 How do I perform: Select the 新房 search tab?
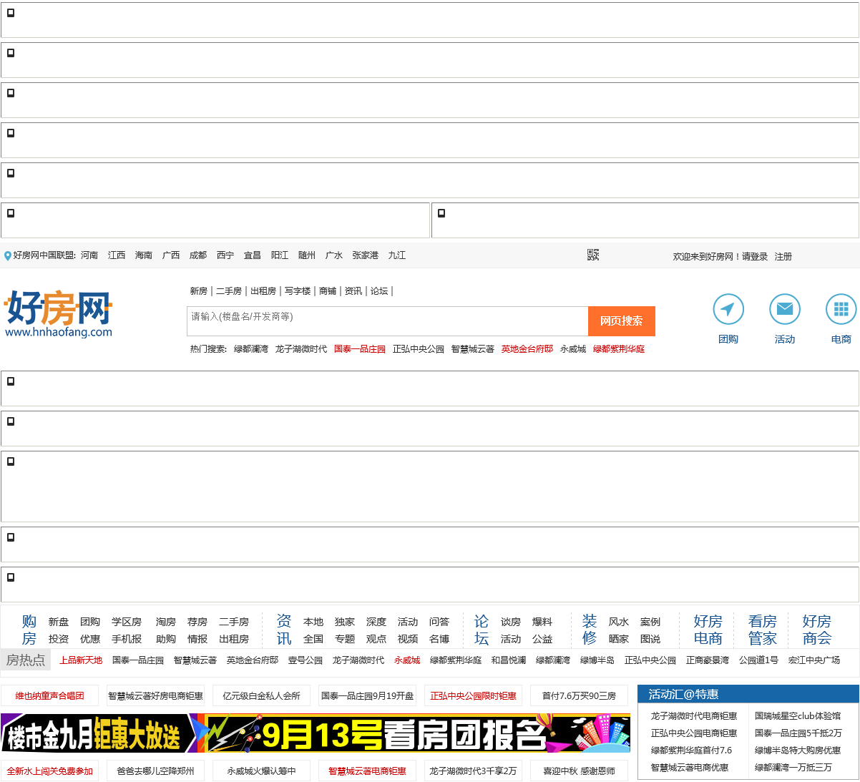click(x=198, y=291)
